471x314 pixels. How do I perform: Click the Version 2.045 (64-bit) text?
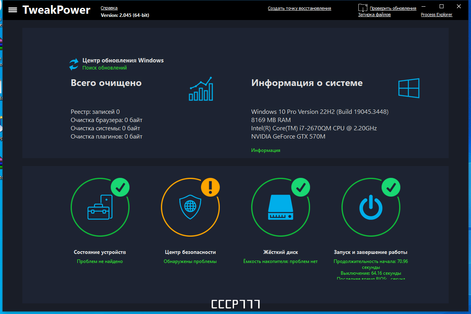125,15
